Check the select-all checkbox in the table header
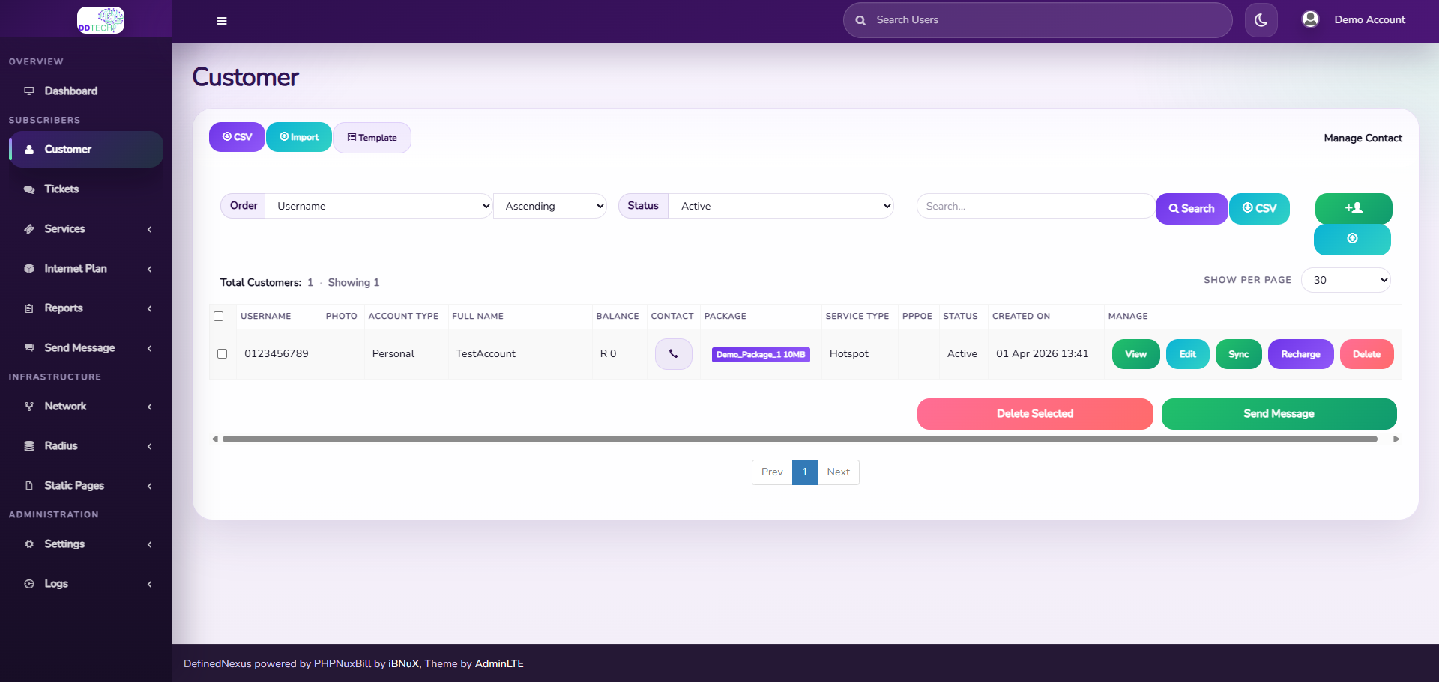1439x682 pixels. (x=219, y=316)
